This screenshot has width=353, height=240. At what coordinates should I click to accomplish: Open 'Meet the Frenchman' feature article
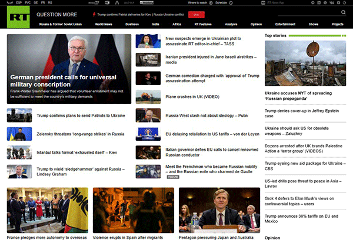tap(211, 169)
